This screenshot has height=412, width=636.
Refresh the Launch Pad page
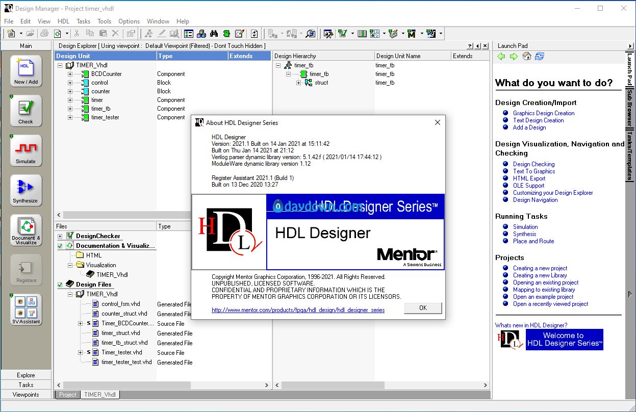click(540, 56)
